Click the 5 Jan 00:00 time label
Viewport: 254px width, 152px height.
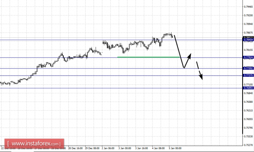coord(175,148)
